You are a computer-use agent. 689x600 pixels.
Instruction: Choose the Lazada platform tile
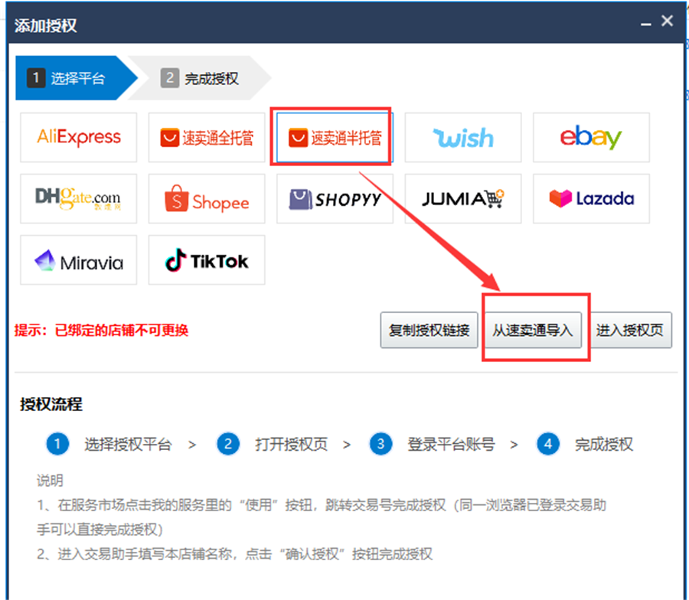(591, 198)
